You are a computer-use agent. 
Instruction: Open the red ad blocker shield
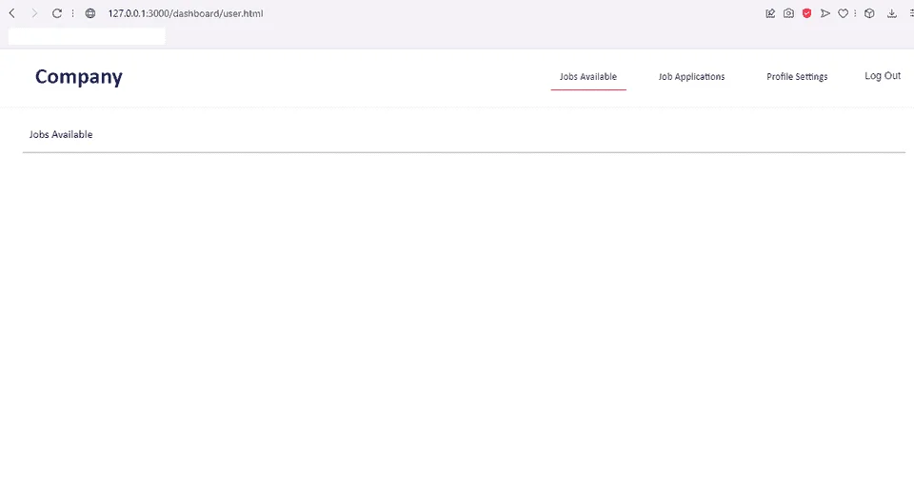(806, 13)
